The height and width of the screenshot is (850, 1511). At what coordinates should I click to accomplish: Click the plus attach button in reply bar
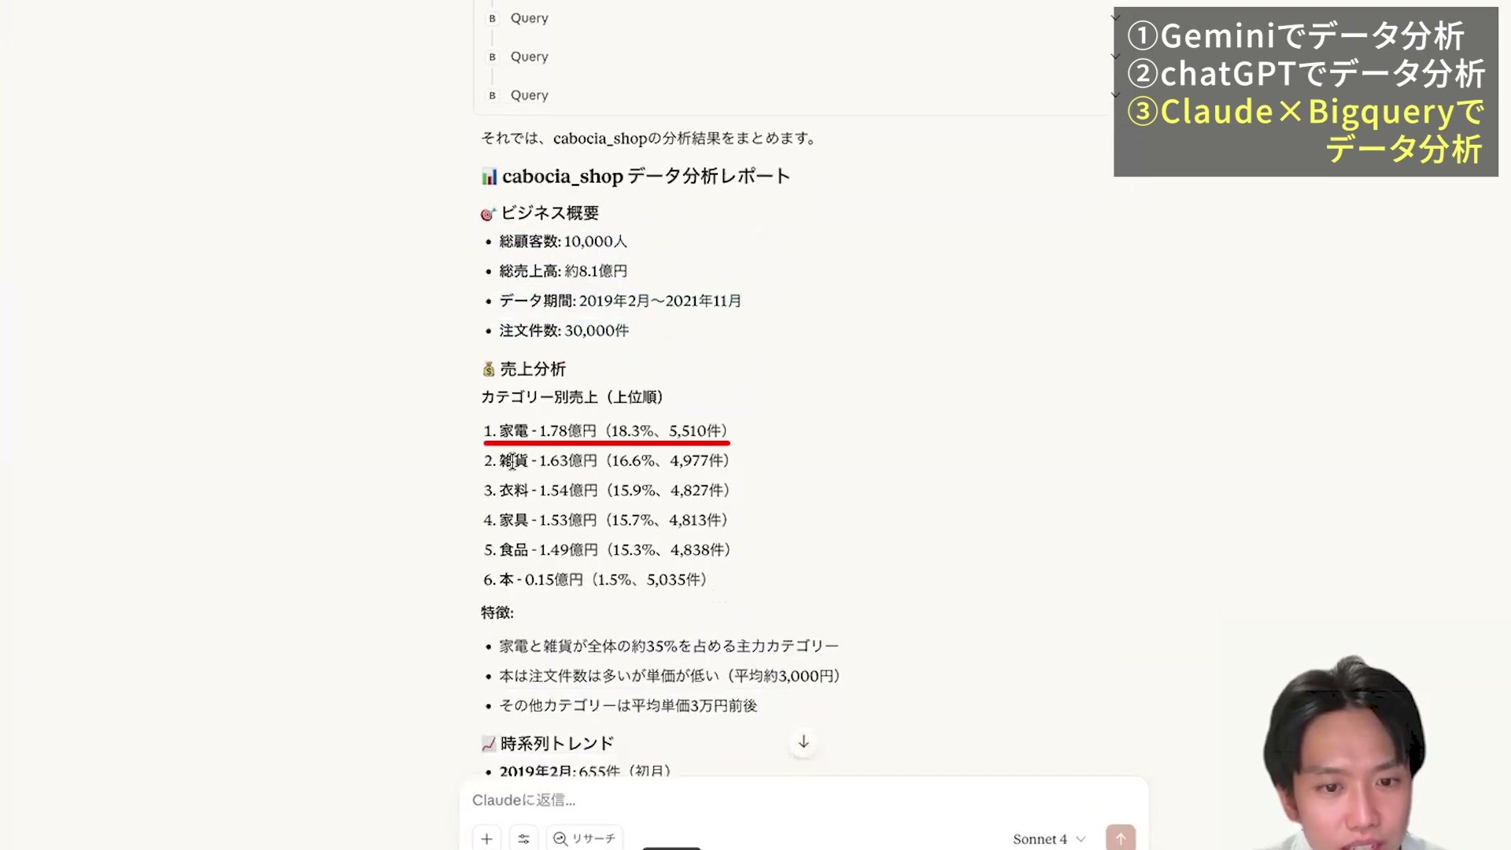(486, 839)
